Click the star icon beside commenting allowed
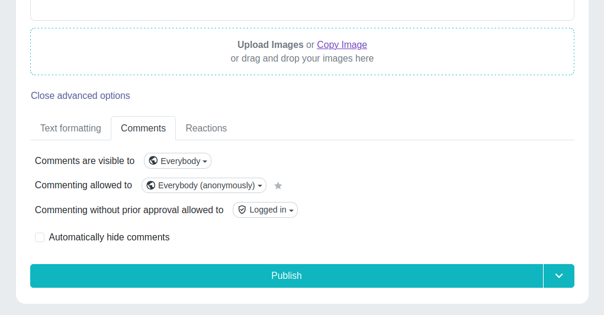Screen dimensions: 604x315 pos(278,186)
